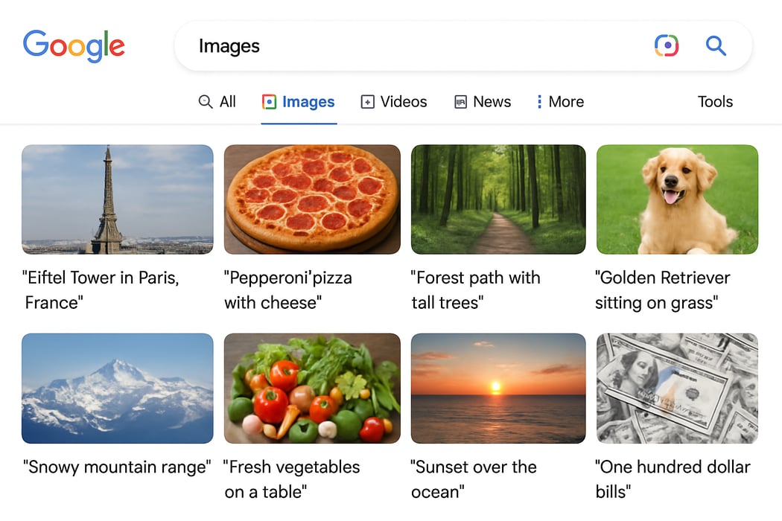Select the Golden Retriever photo
The height and width of the screenshot is (521, 782).
tap(677, 199)
